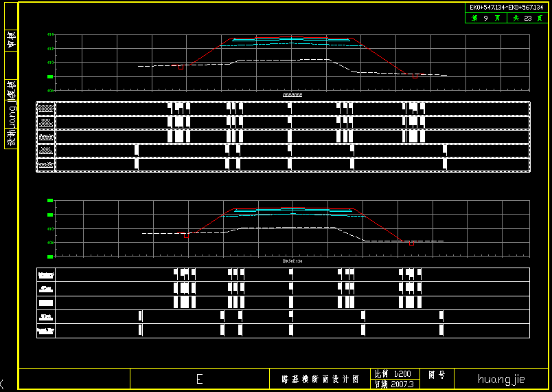This screenshot has height=392, width=552.
Task: Select the 审核 label on left border
Action: tap(10, 40)
